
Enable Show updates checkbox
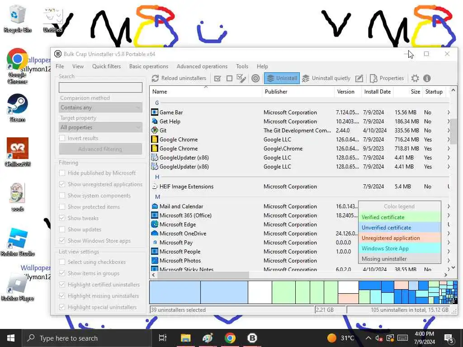click(62, 229)
